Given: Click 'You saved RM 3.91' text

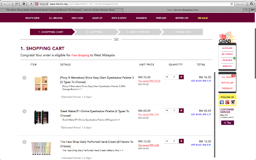Looking at the screenshot, I should click(148, 114).
